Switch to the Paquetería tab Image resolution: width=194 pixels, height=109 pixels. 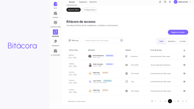click(x=83, y=2)
